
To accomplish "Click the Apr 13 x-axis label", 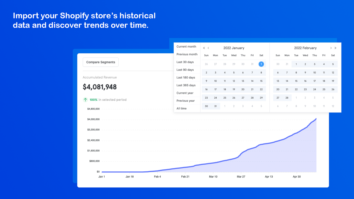I will click(269, 177).
